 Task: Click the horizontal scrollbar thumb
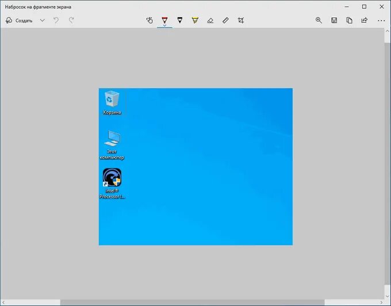click(192, 303)
